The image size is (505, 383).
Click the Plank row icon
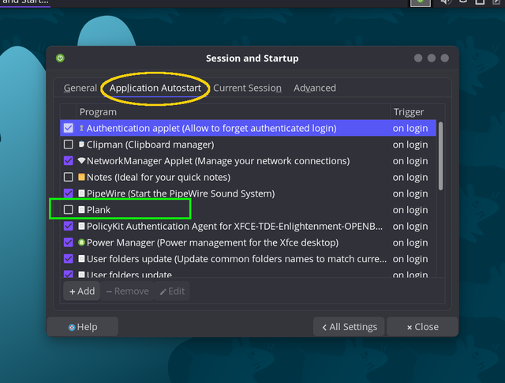tap(81, 210)
